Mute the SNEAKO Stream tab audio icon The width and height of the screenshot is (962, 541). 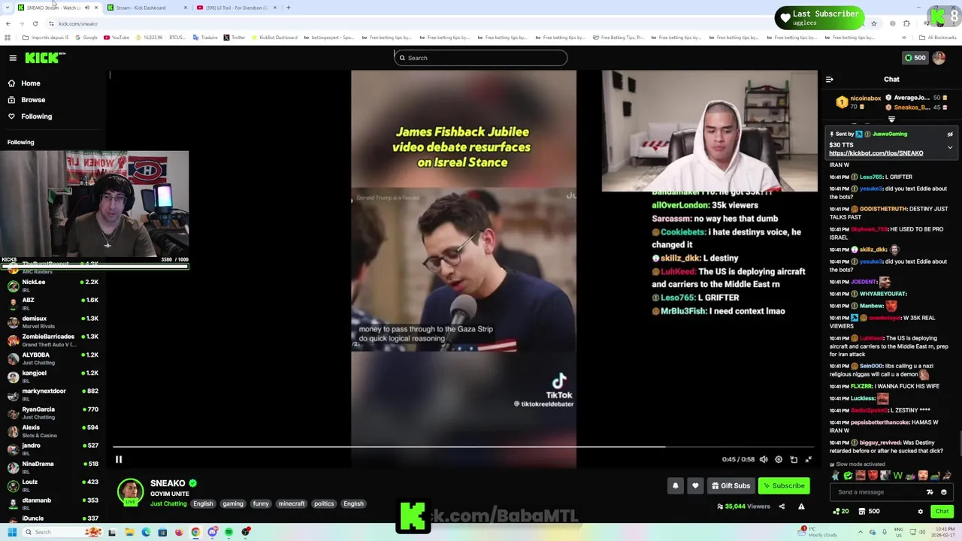[x=86, y=8]
